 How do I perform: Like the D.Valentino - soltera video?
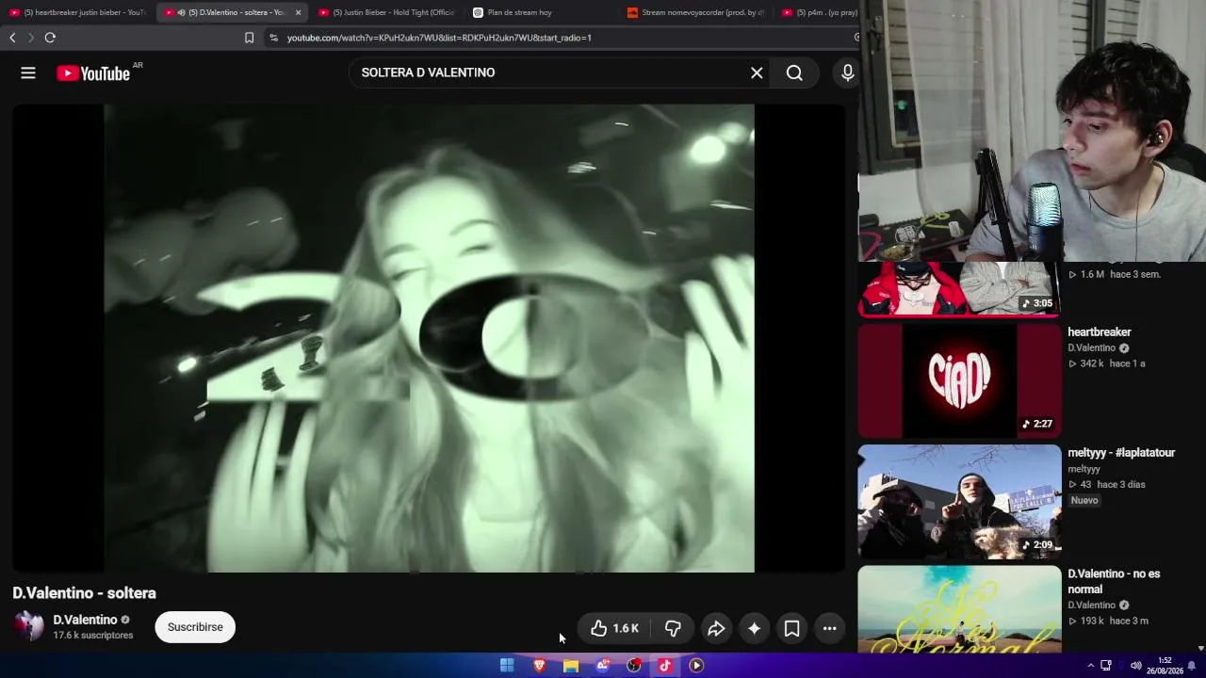pyautogui.click(x=614, y=628)
